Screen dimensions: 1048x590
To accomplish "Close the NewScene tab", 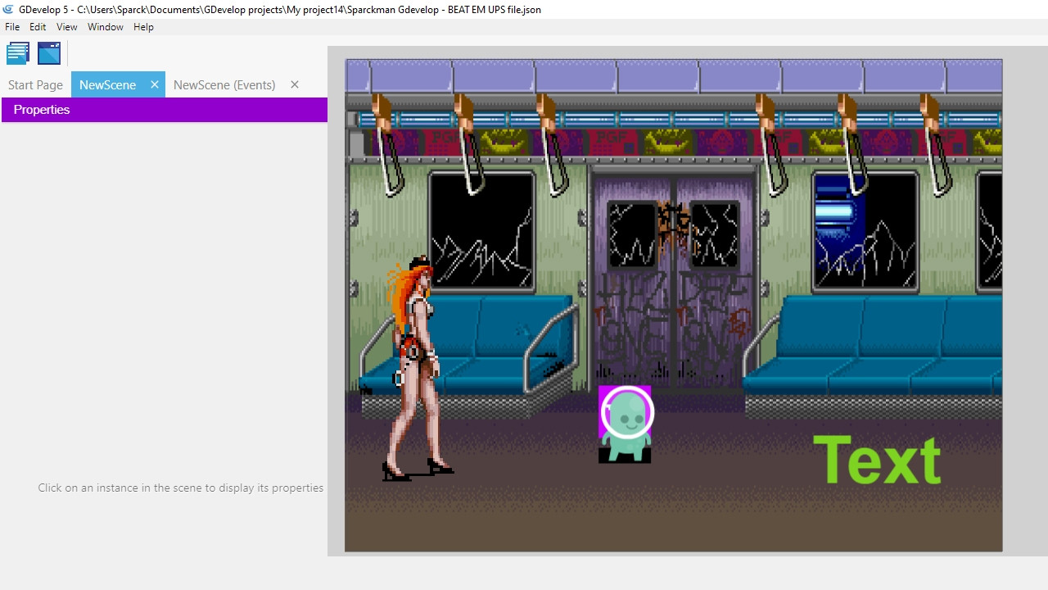I will (x=154, y=84).
